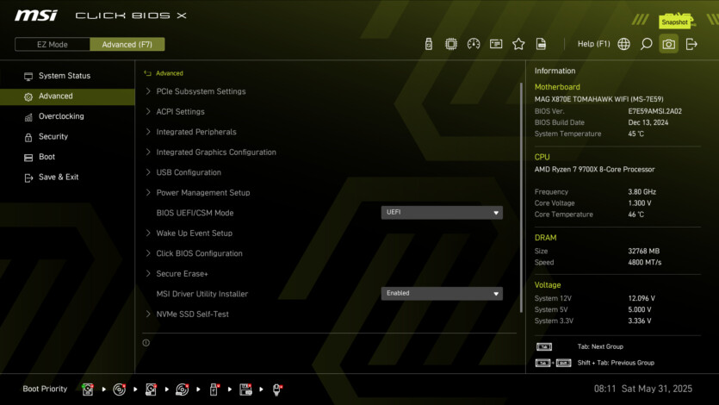Click the search magnifier icon

(x=646, y=44)
